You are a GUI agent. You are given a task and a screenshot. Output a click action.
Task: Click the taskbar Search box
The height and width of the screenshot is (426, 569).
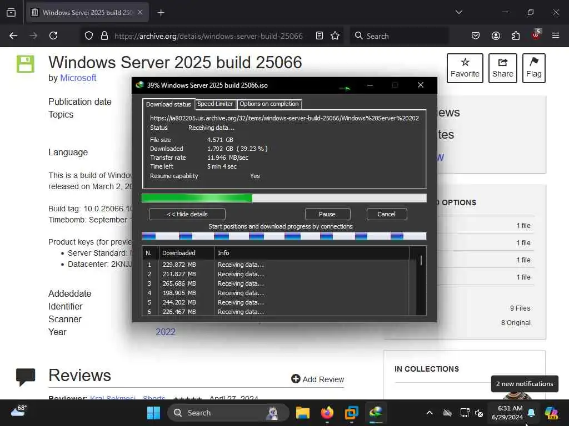tap(228, 413)
